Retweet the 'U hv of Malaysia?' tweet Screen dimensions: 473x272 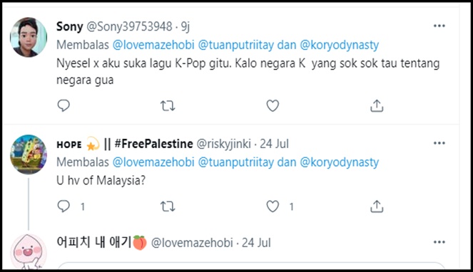click(x=168, y=206)
